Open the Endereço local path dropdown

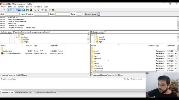pyautogui.click(x=88, y=32)
